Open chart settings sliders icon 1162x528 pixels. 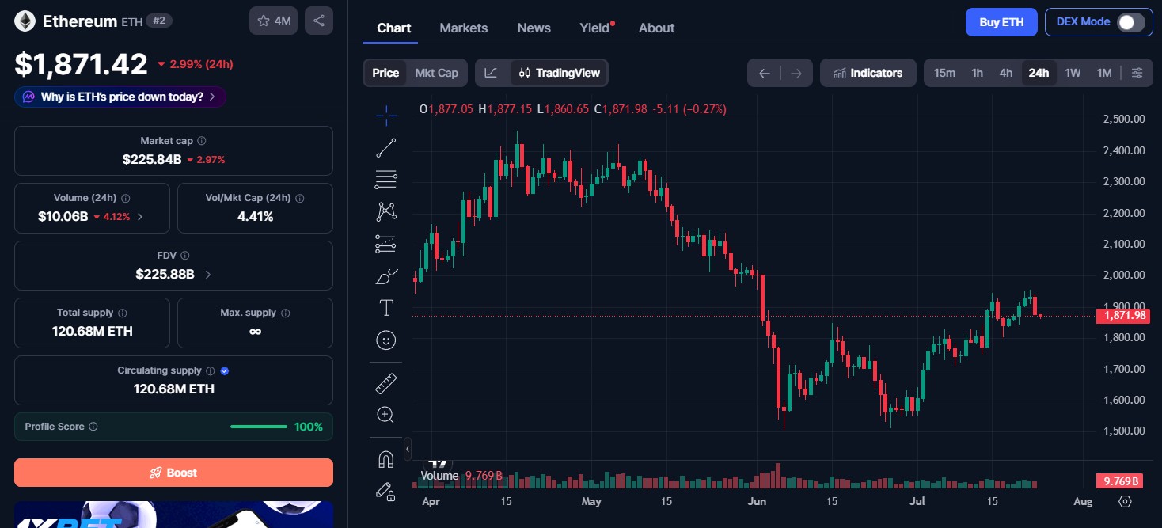point(1137,73)
